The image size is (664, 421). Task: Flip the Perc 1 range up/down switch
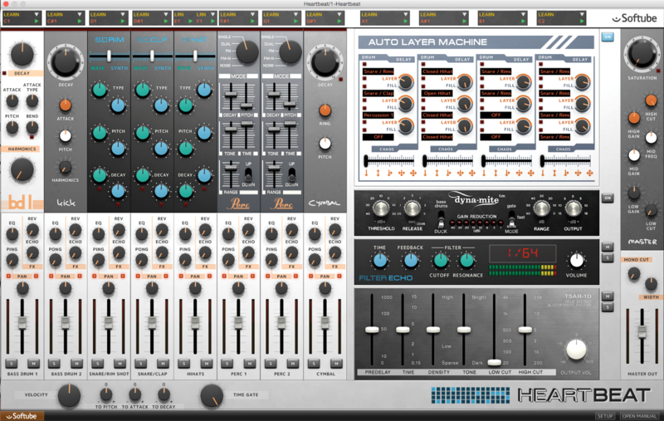pyautogui.click(x=248, y=175)
